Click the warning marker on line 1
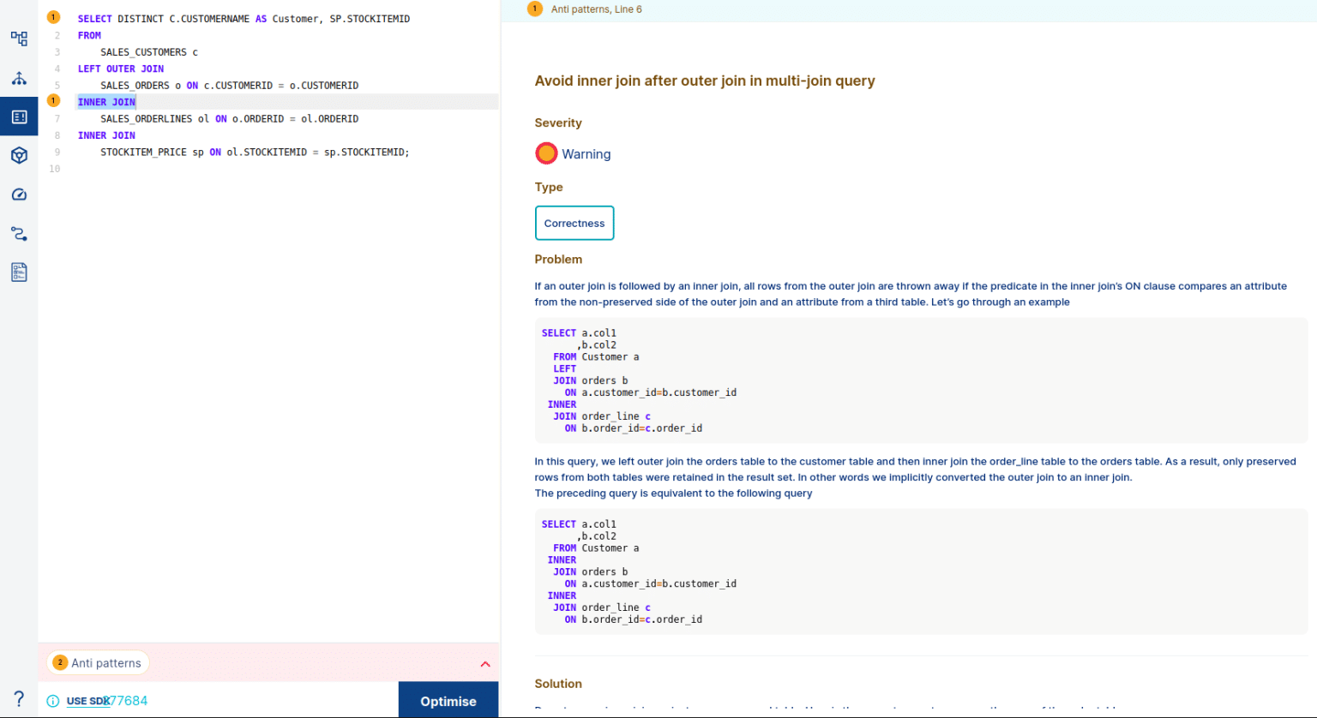This screenshot has width=1317, height=718. 53,17
